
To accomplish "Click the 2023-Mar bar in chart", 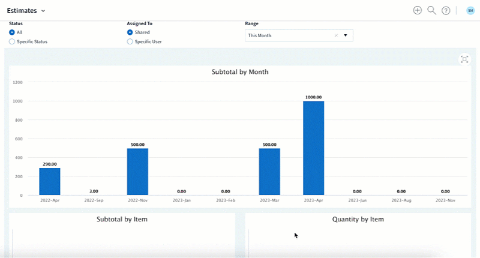I will 269,172.
